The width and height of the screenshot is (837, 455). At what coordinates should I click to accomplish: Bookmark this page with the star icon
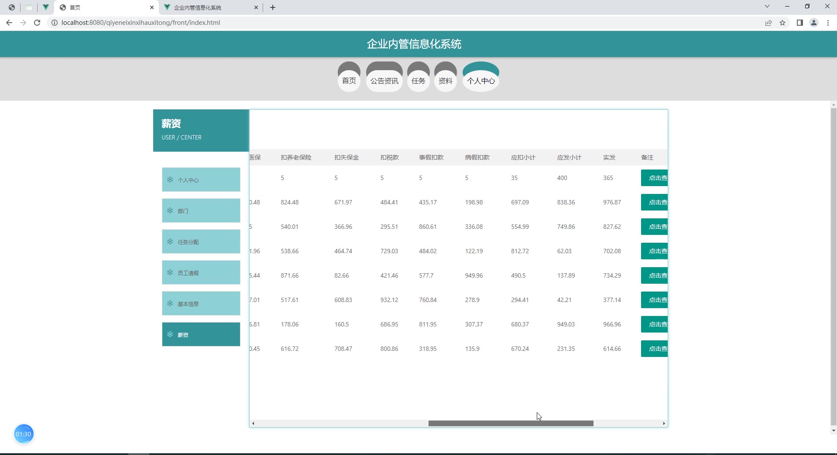(x=782, y=23)
